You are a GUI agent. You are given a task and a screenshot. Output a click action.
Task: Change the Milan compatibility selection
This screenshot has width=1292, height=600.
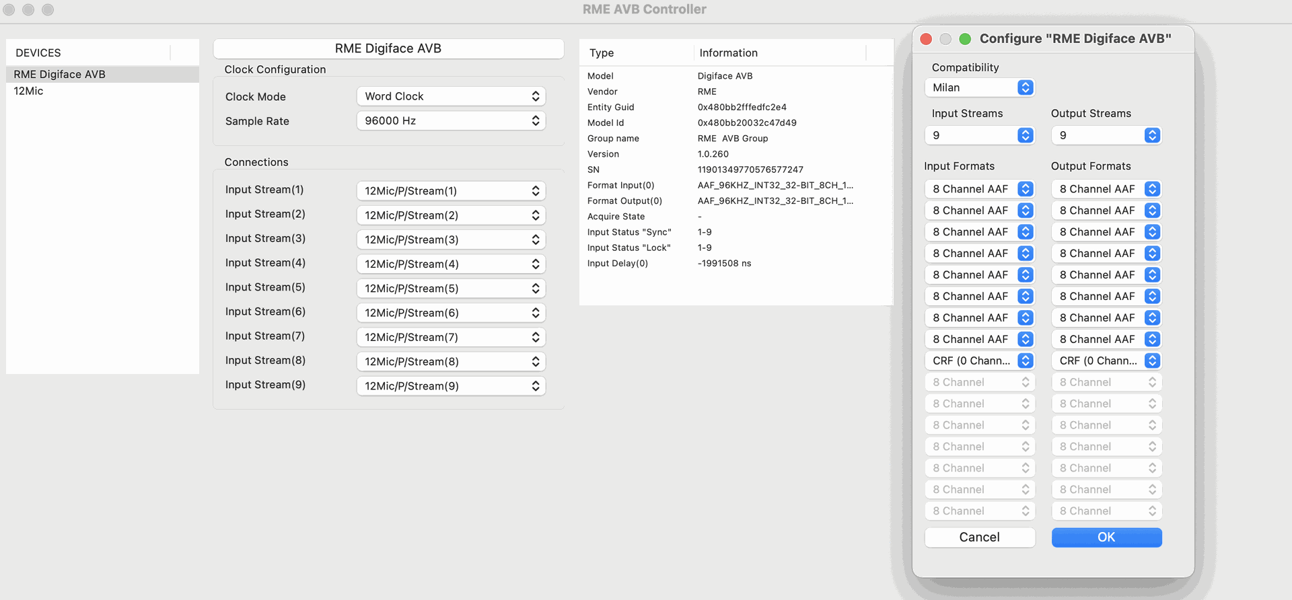pos(979,87)
